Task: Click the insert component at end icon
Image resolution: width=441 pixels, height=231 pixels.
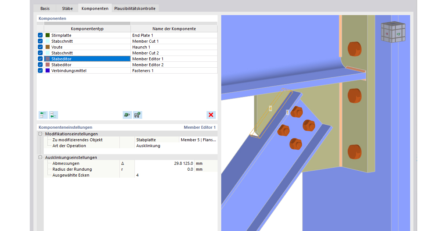Action: point(53,115)
